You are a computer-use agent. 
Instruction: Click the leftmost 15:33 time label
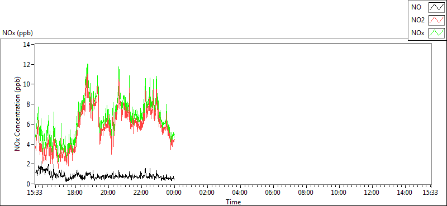34,193
